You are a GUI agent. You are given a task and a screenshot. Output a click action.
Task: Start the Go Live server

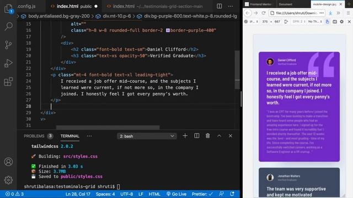tap(176, 194)
